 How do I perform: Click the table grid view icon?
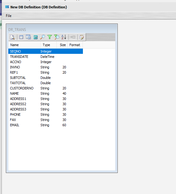(x=21, y=37)
